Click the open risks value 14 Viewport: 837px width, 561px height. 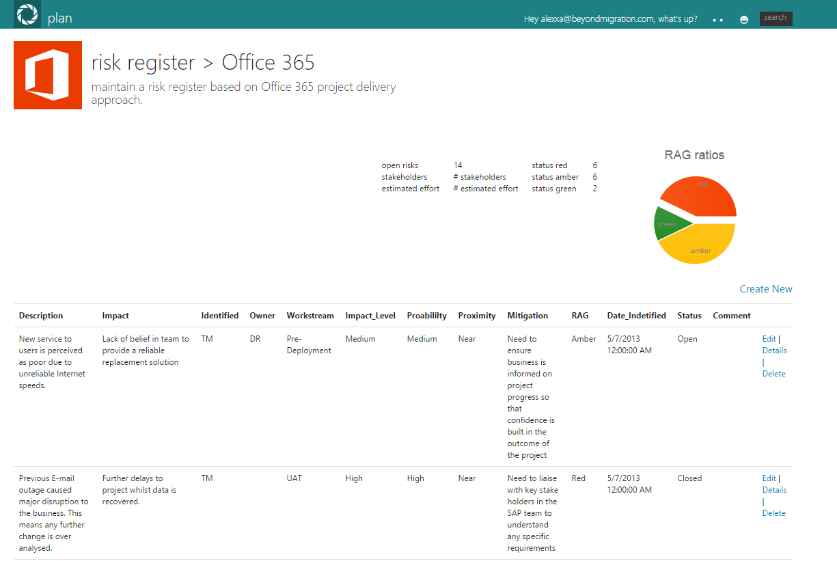[458, 165]
